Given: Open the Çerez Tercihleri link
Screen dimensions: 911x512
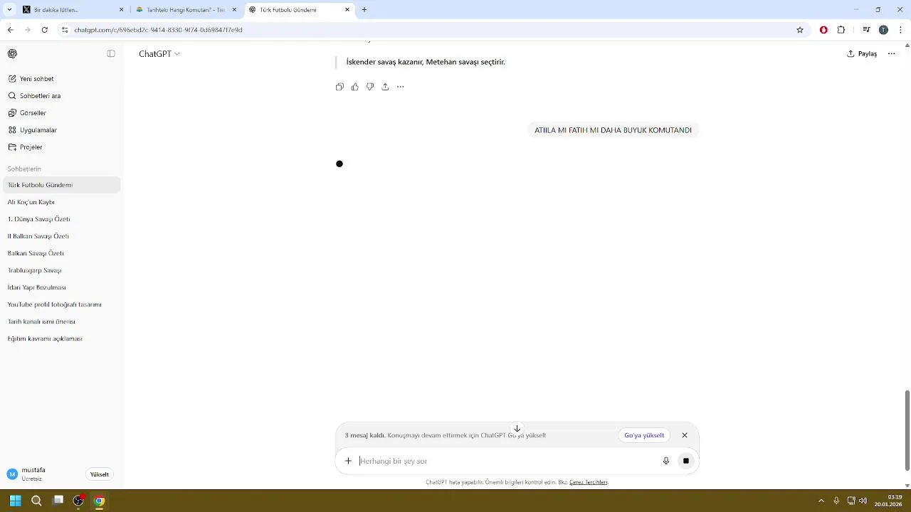Looking at the screenshot, I should click(588, 482).
